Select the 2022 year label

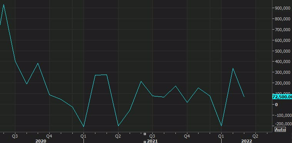tap(247, 141)
